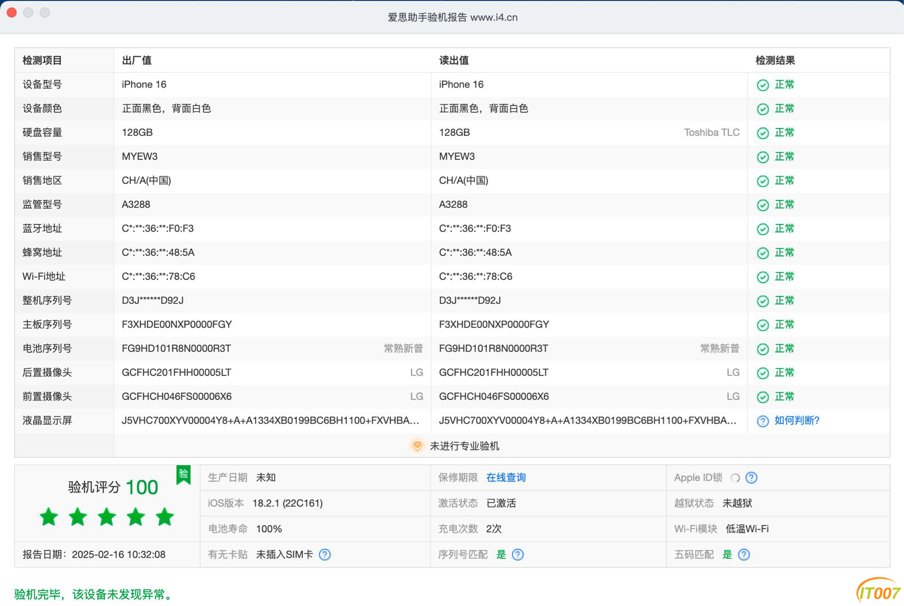The height and width of the screenshot is (606, 904).
Task: Click green check icon in 电池序列号 row
Action: coord(763,349)
